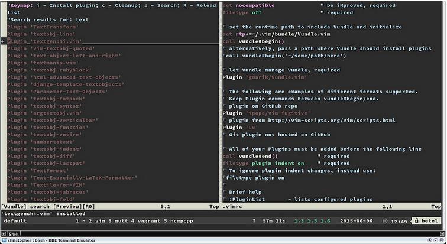Click Plugin 'textobj-syntax' line
The width and height of the screenshot is (447, 244).
44,106
